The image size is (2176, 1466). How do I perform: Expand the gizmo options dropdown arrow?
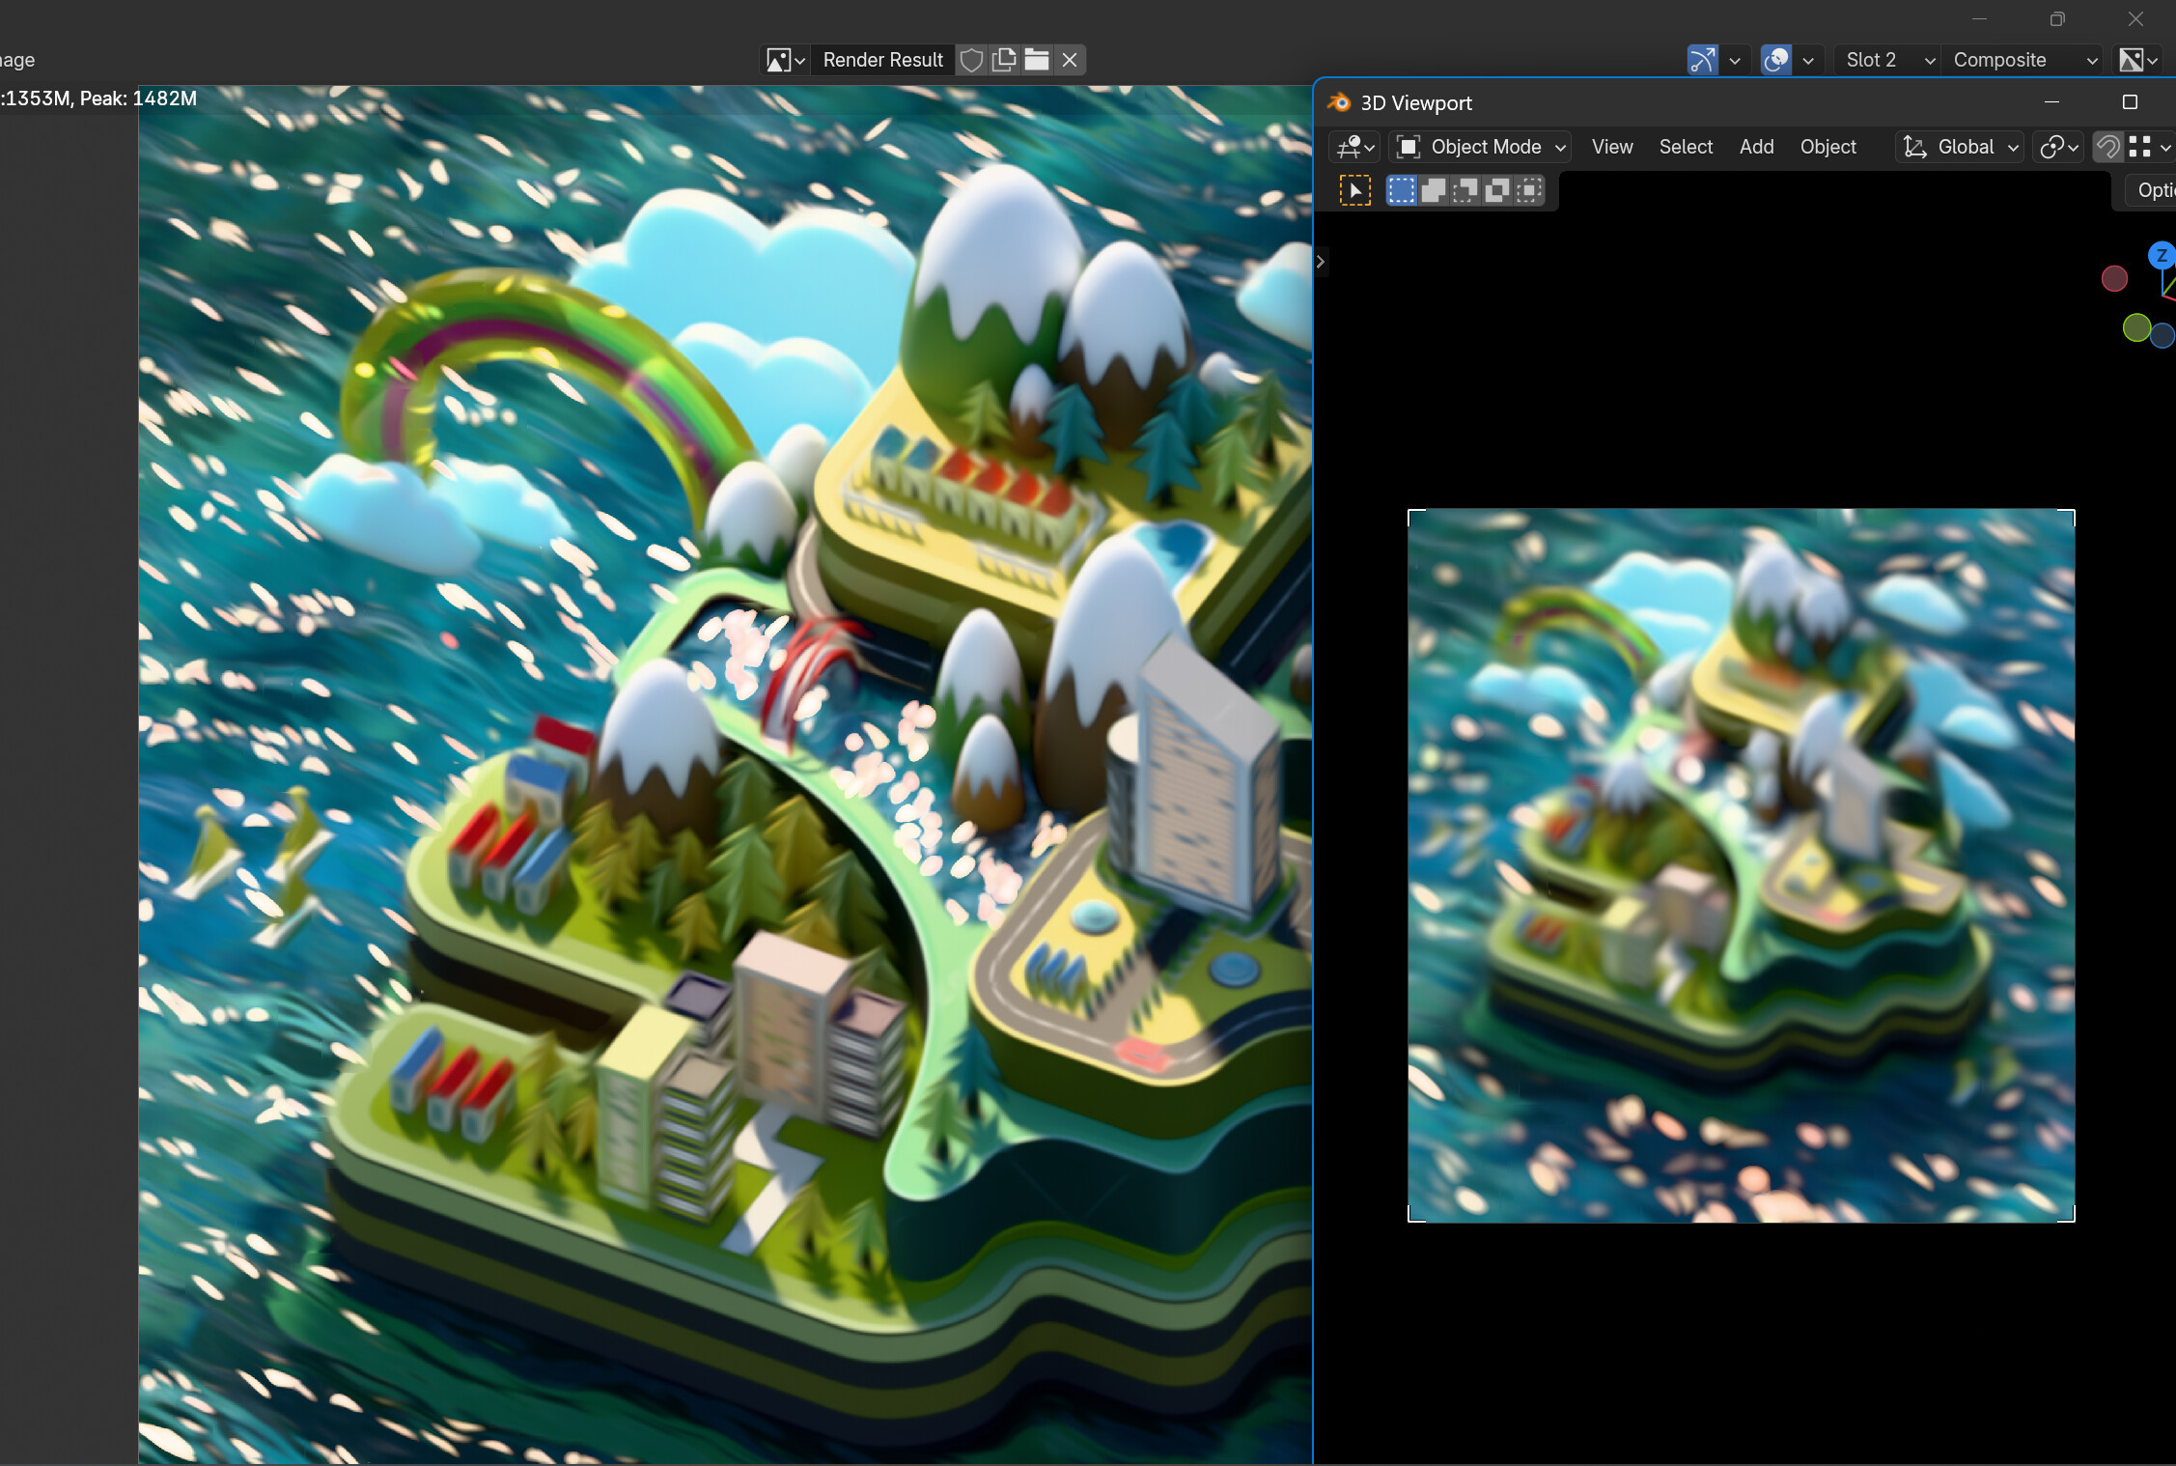(1735, 60)
